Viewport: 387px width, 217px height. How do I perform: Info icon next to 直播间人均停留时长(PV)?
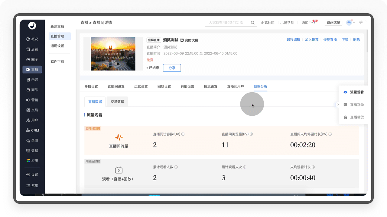pos(330,134)
